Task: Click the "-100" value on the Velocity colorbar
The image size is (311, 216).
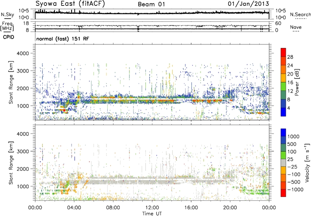Action: (294, 174)
